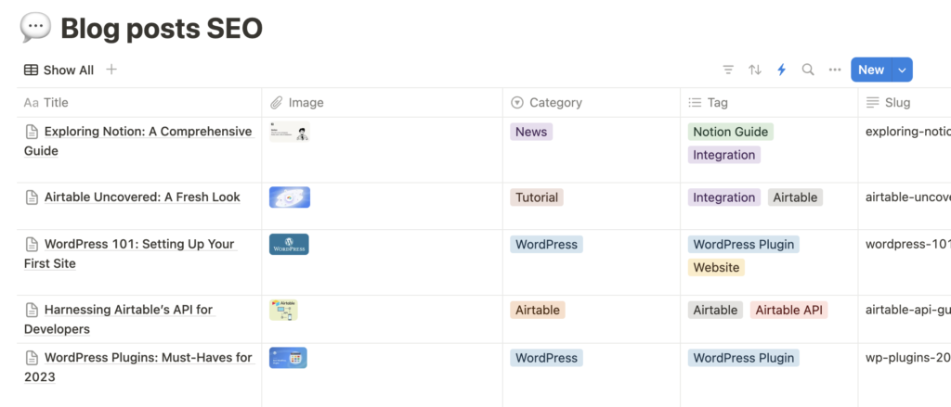The image size is (951, 407).
Task: Open Airtable Uncovered: A Fresh Look page
Action: (x=142, y=197)
